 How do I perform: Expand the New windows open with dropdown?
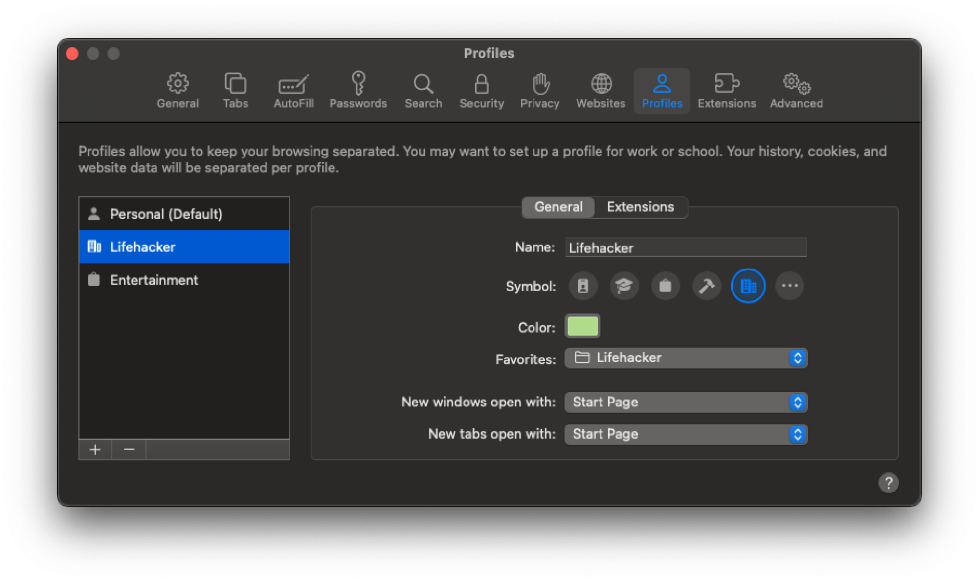coord(685,402)
